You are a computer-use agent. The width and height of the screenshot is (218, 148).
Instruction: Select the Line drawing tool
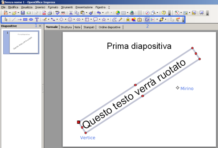pyautogui.click(x=13, y=20)
